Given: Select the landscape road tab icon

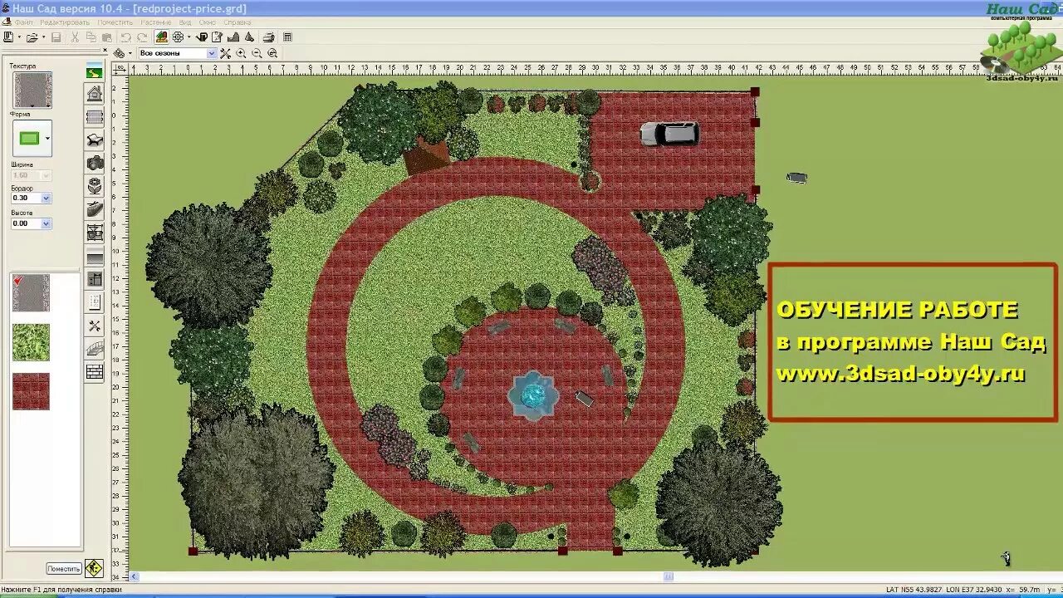Looking at the screenshot, I should [x=95, y=71].
